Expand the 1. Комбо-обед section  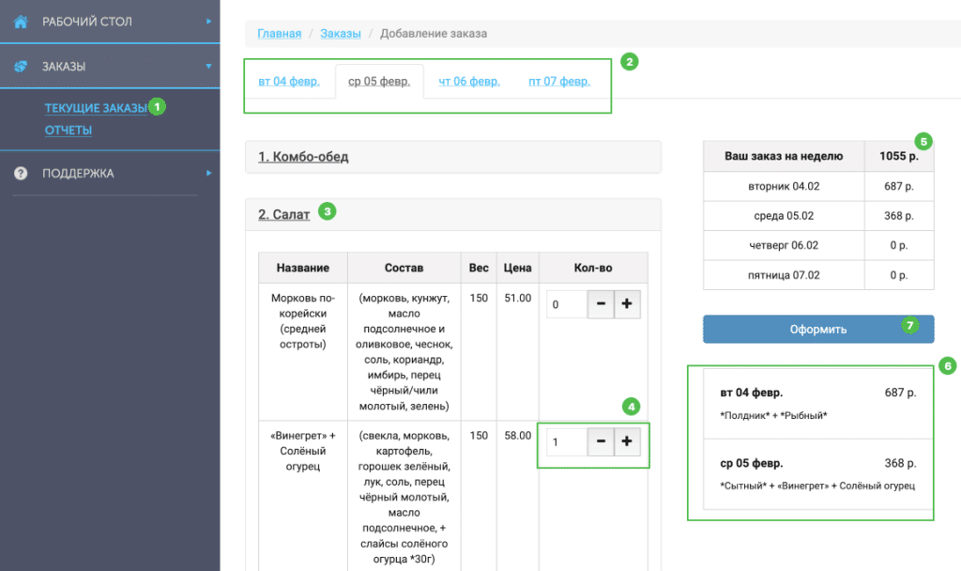pyautogui.click(x=303, y=157)
